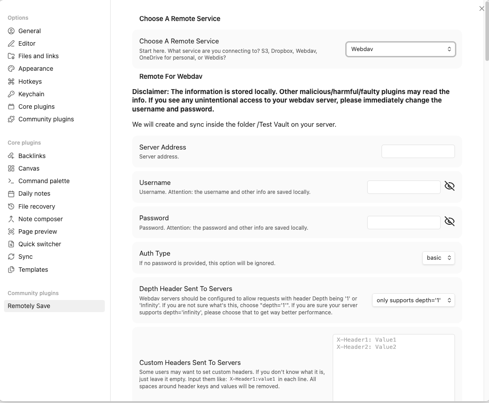Click the Quick switcher file icon
This screenshot has width=489, height=403.
click(11, 244)
